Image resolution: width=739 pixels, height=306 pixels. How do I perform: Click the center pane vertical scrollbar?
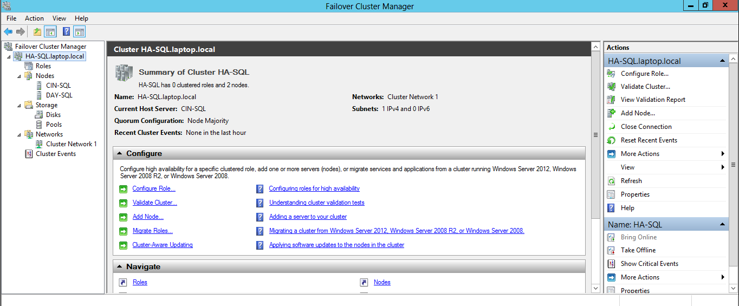[x=596, y=135]
